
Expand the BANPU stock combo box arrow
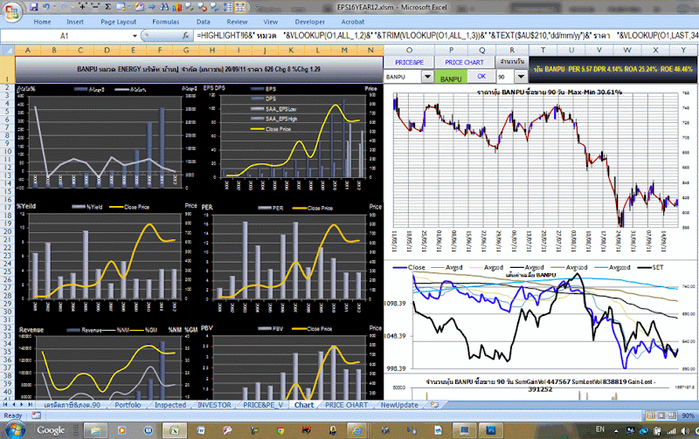click(427, 77)
